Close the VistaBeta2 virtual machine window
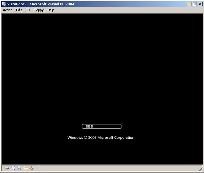 [200, 4]
